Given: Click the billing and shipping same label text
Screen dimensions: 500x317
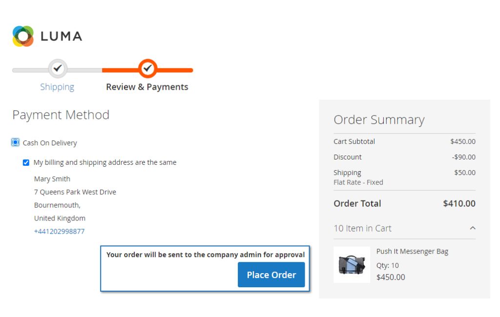Looking at the screenshot, I should [105, 162].
